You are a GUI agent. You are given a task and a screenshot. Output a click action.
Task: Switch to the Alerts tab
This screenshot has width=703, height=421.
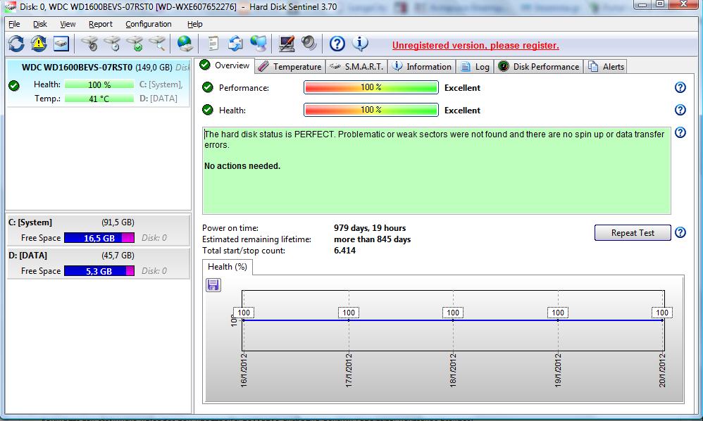[606, 67]
